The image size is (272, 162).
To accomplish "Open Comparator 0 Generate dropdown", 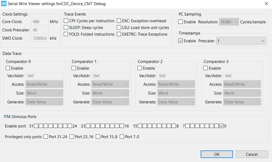I will pos(44,102).
